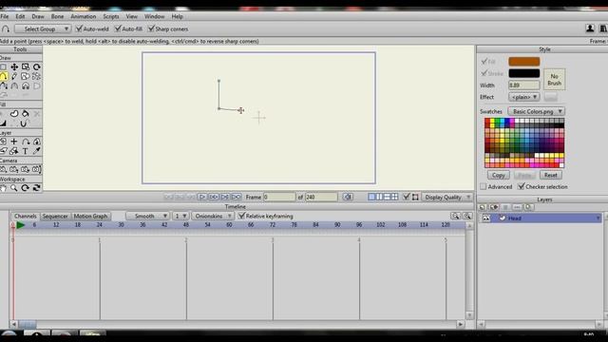
Task: Select the Paint Bucket tool
Action: tap(26, 114)
